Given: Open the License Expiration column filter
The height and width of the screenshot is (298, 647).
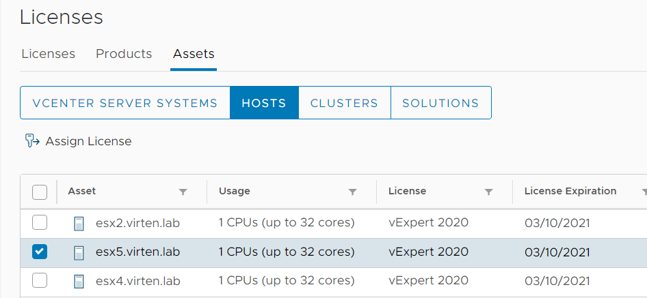Looking at the screenshot, I should 644,192.
